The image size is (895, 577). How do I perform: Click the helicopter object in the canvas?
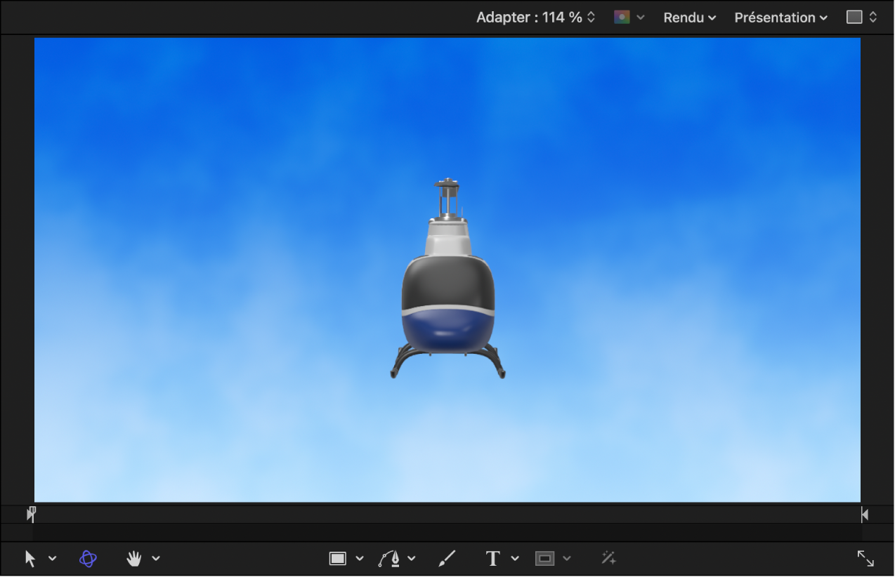pos(447,302)
